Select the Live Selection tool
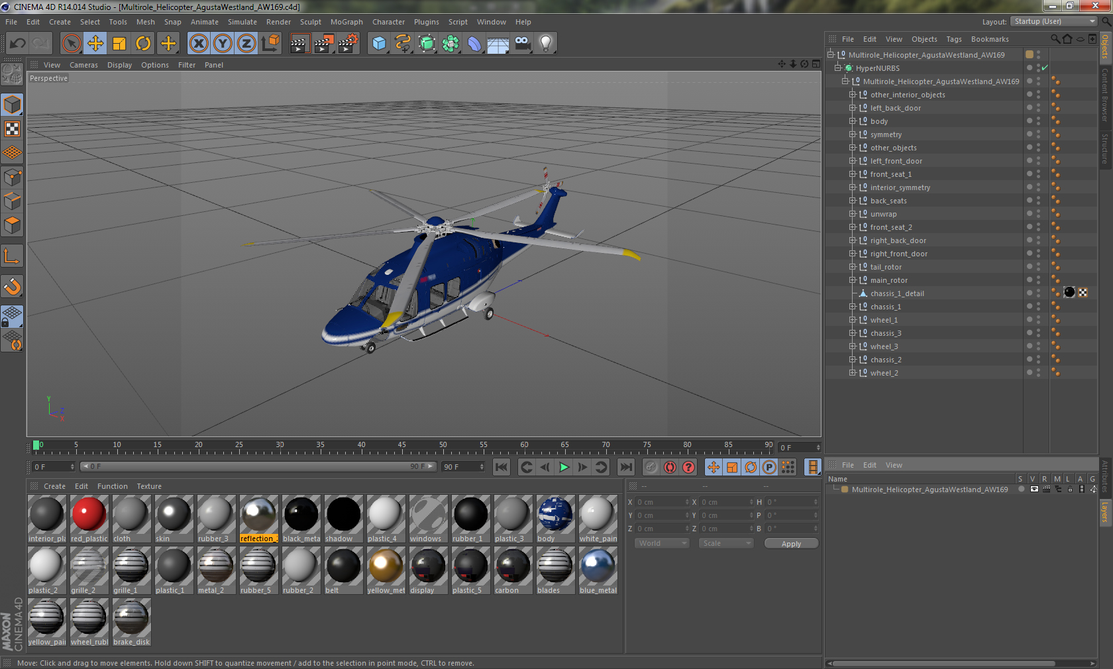 click(x=71, y=44)
